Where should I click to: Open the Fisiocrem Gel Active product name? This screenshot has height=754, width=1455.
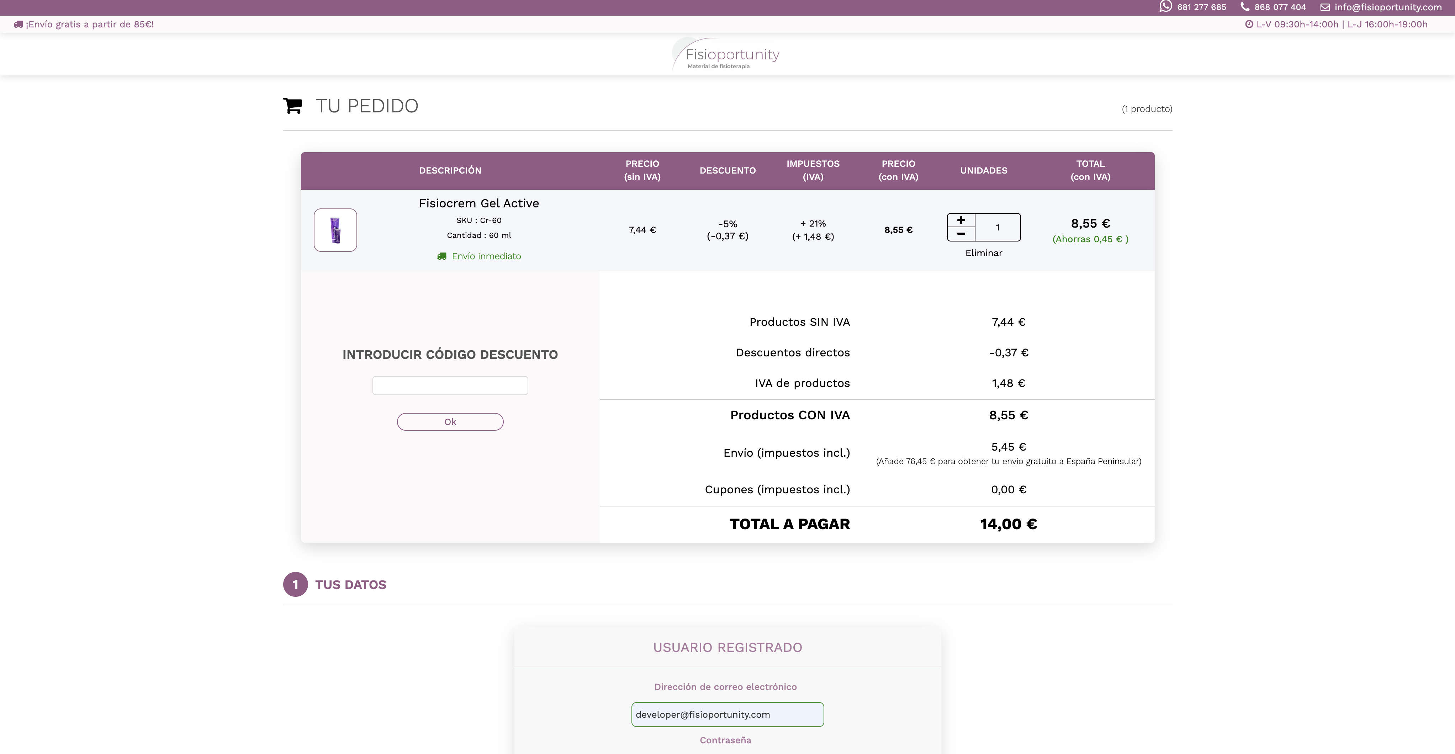(x=479, y=203)
